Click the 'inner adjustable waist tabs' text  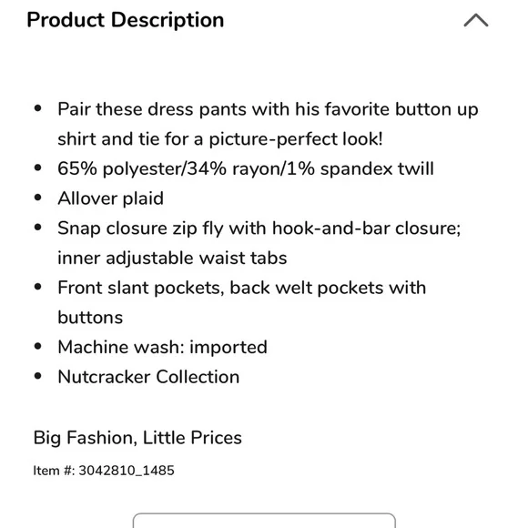click(172, 259)
